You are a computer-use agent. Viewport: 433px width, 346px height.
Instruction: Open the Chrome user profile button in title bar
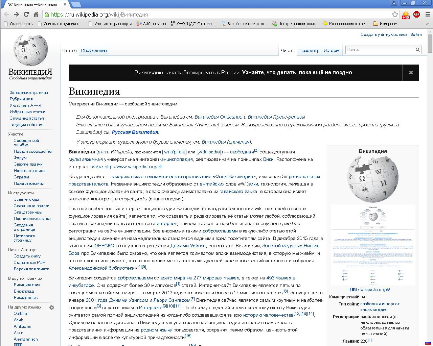pos(394,3)
